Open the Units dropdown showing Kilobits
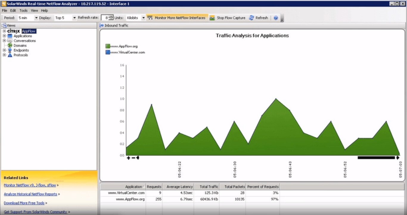The image size is (407, 215). point(143,18)
